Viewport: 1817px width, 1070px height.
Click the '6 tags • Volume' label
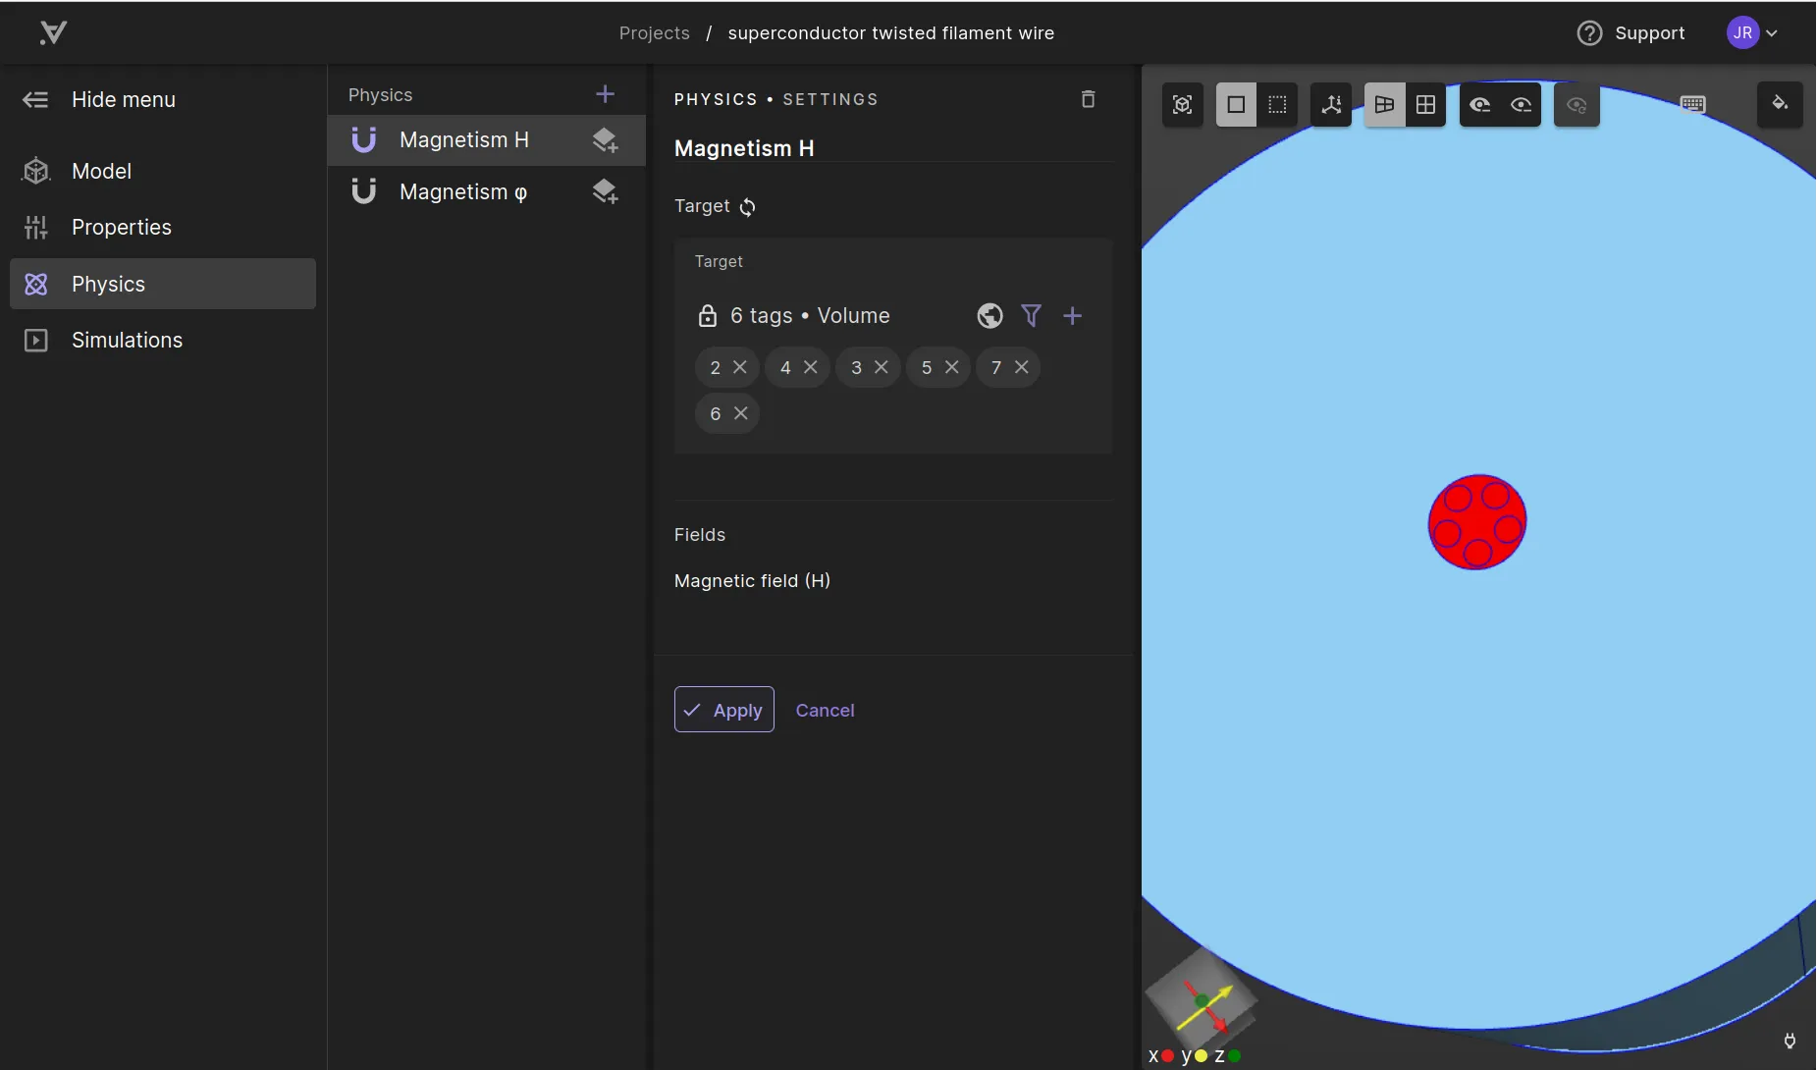(x=810, y=316)
